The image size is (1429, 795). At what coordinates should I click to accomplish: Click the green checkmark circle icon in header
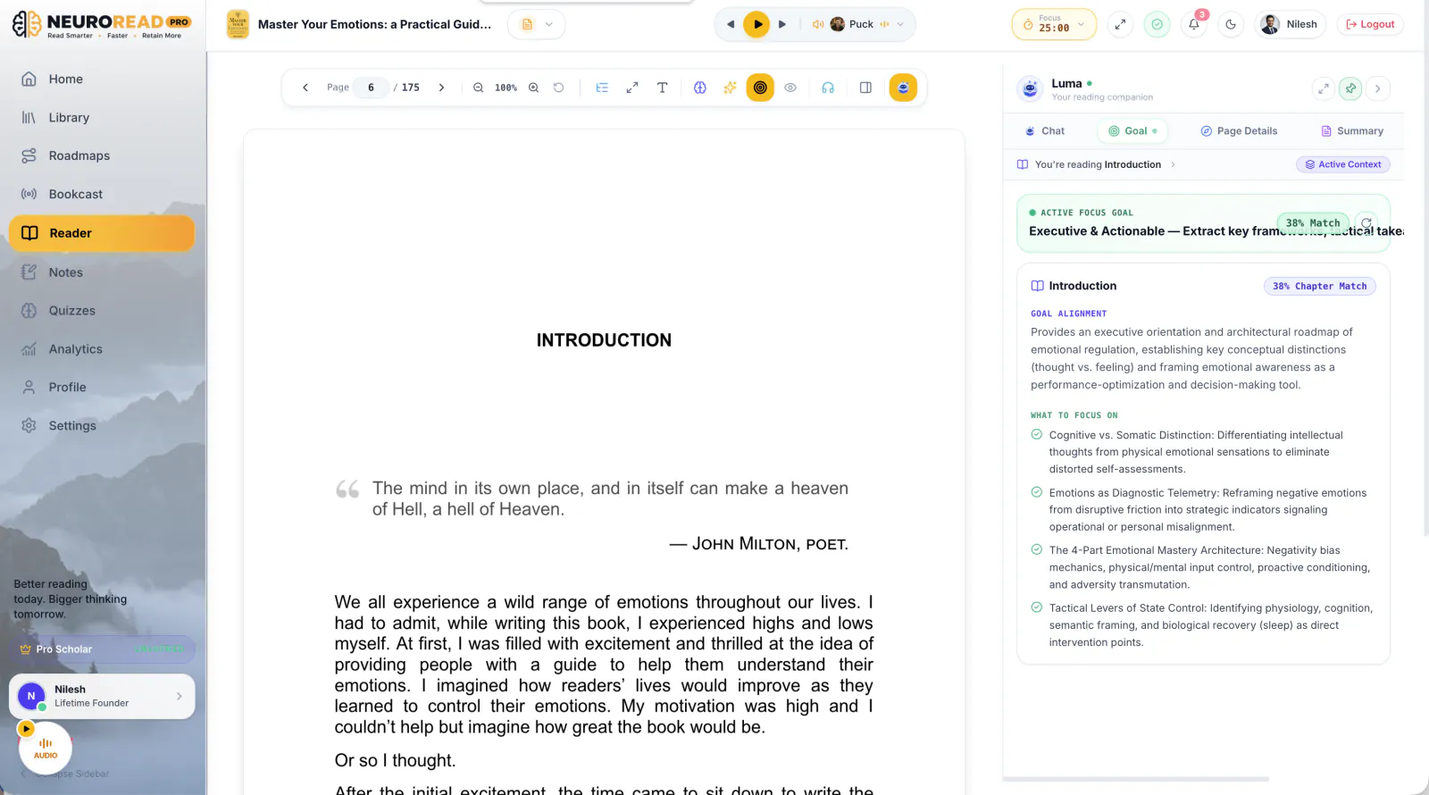(1157, 25)
